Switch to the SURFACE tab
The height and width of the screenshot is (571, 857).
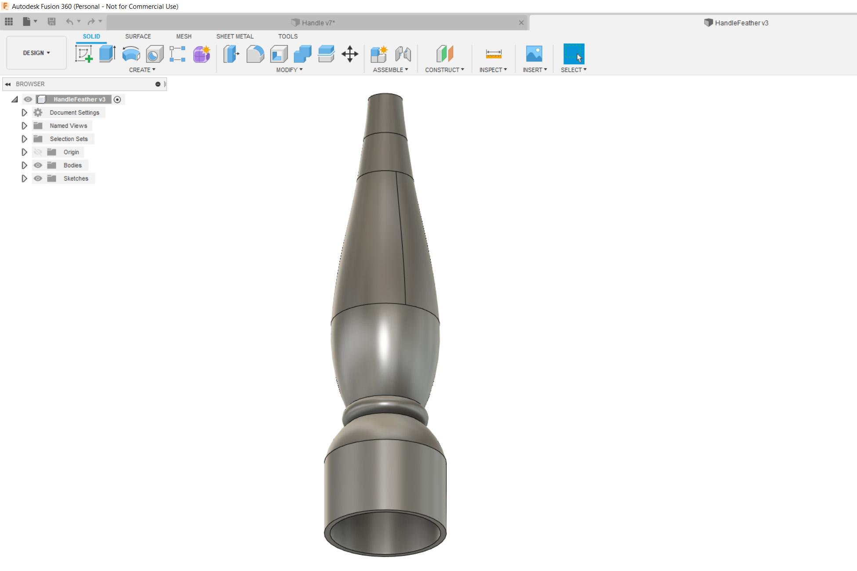[x=138, y=36]
